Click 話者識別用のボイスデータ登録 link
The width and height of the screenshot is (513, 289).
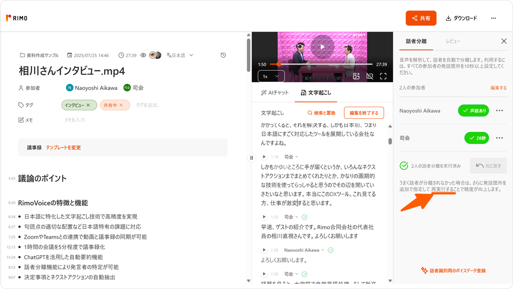click(x=453, y=271)
